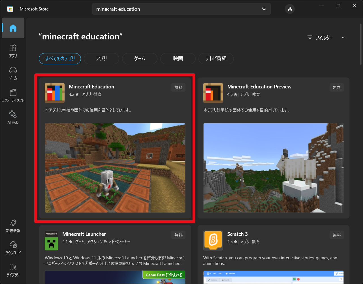363x284 pixels.
Task: Click the Scratch 3 screenshot thumbnail
Action: coord(274,277)
